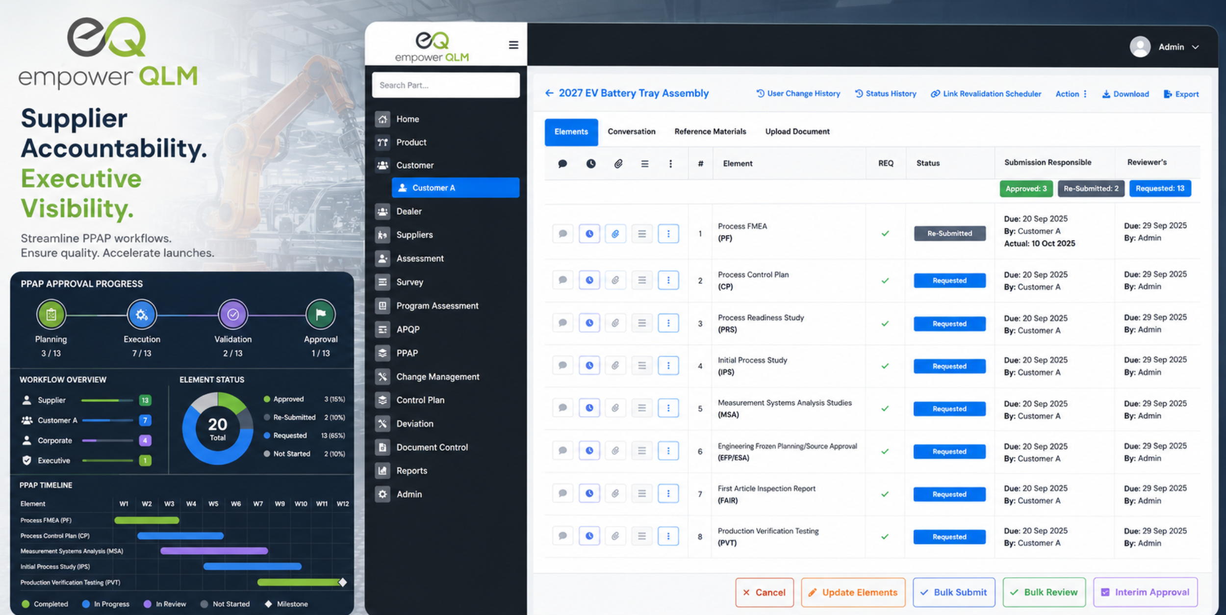Open the Upload Document tab
The width and height of the screenshot is (1226, 615).
tap(797, 131)
